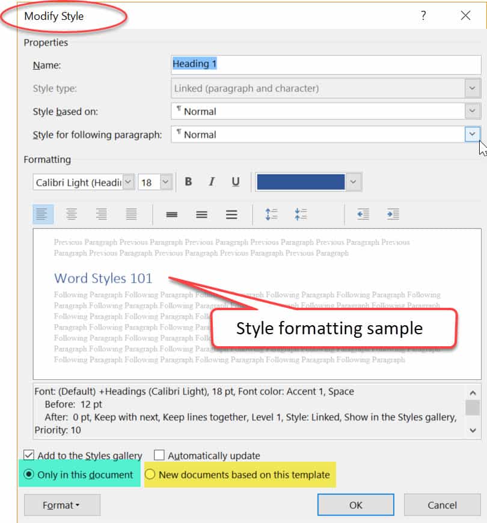487x523 pixels.
Task: Open Style based on dropdown
Action: (x=473, y=111)
